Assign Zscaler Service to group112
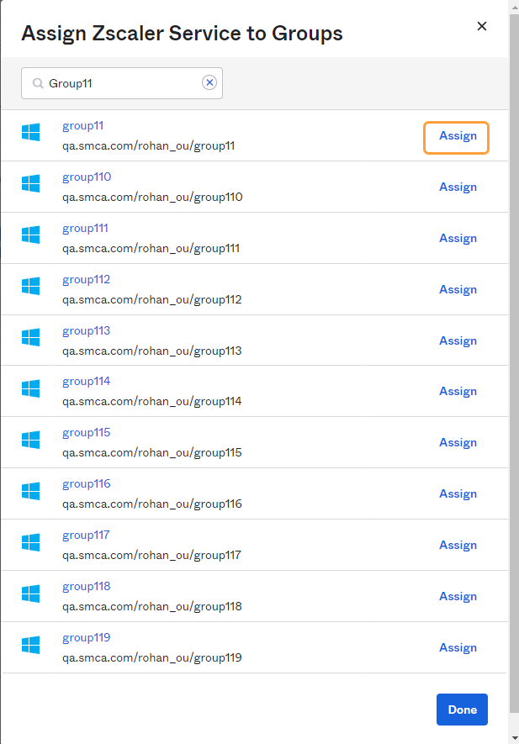Image resolution: width=519 pixels, height=744 pixels. tap(458, 289)
